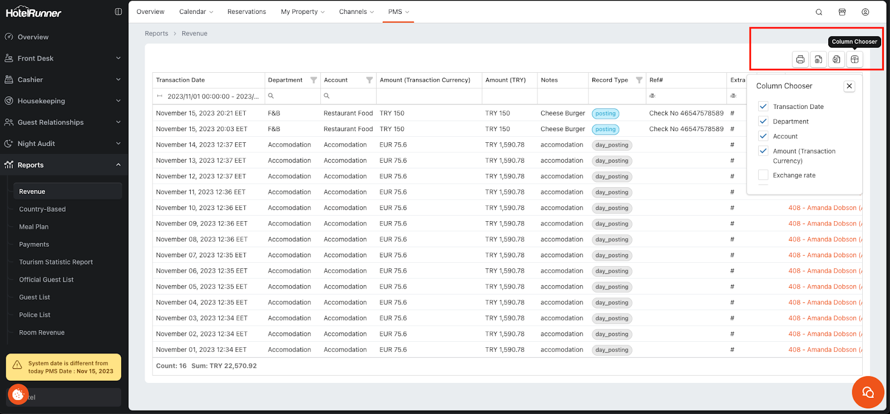Switch to the Calendar tab
Image resolution: width=890 pixels, height=414 pixels.
(192, 12)
